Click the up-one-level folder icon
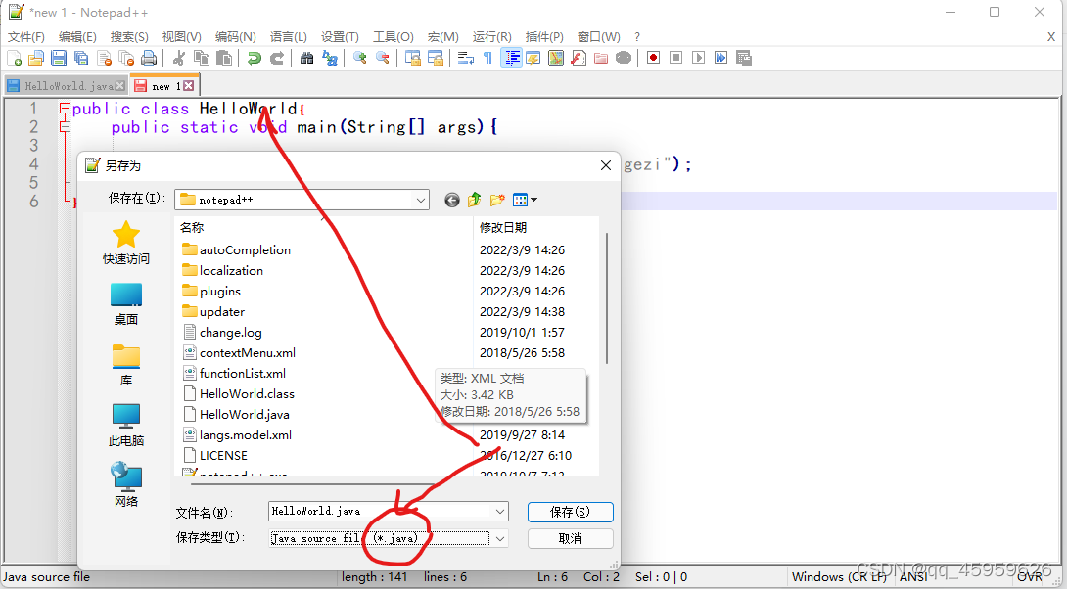Image resolution: width=1067 pixels, height=589 pixels. [475, 200]
